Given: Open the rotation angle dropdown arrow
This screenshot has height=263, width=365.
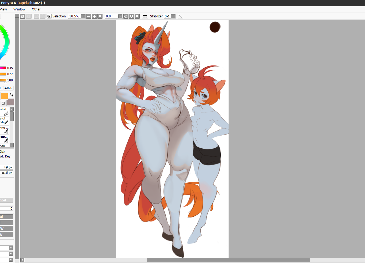Looking at the screenshot, I should coord(120,16).
